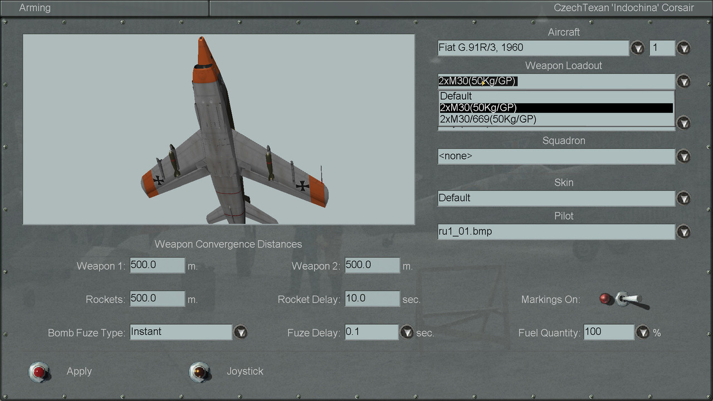Select the 2xM30/669(50Kg/GP) loadout option
Viewport: 713px width, 401px height.
point(556,119)
